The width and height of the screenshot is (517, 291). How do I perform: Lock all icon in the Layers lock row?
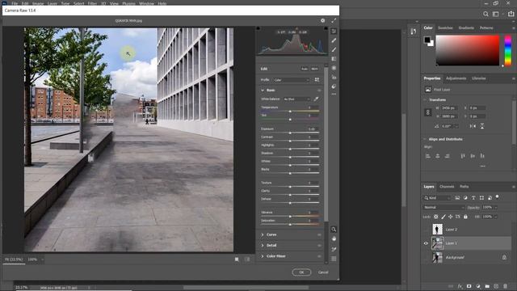click(x=465, y=217)
